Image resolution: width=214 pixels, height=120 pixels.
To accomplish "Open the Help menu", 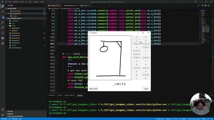I will coord(42,2).
